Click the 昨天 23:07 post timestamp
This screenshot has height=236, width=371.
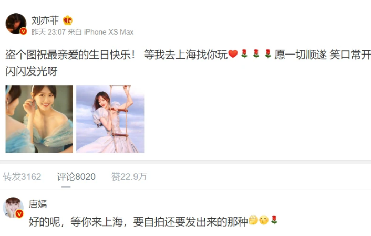point(48,32)
